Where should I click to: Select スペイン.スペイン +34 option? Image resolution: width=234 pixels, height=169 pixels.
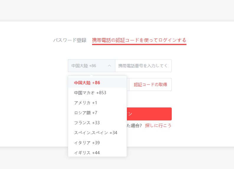(x=96, y=133)
